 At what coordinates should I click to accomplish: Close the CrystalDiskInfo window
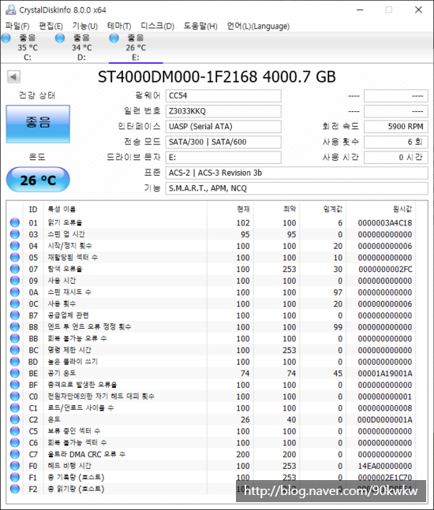coord(418,9)
